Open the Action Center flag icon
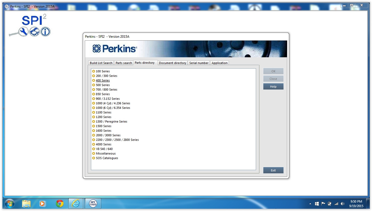 [x=323, y=204]
